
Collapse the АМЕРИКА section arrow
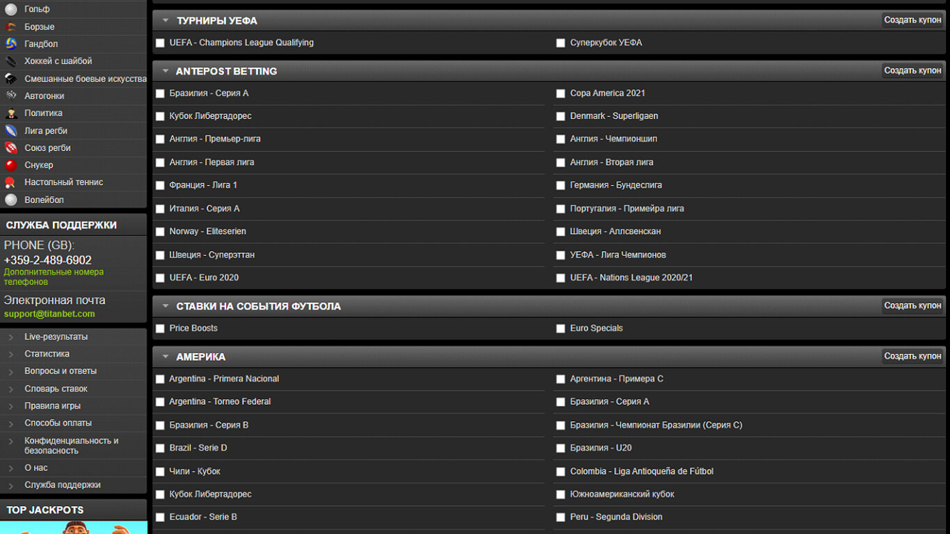click(x=166, y=357)
